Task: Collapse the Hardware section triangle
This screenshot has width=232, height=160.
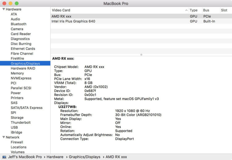Action: click(4, 9)
